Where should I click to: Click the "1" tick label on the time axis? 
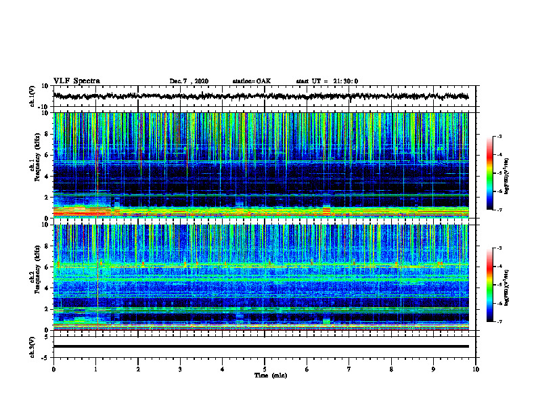click(x=96, y=369)
